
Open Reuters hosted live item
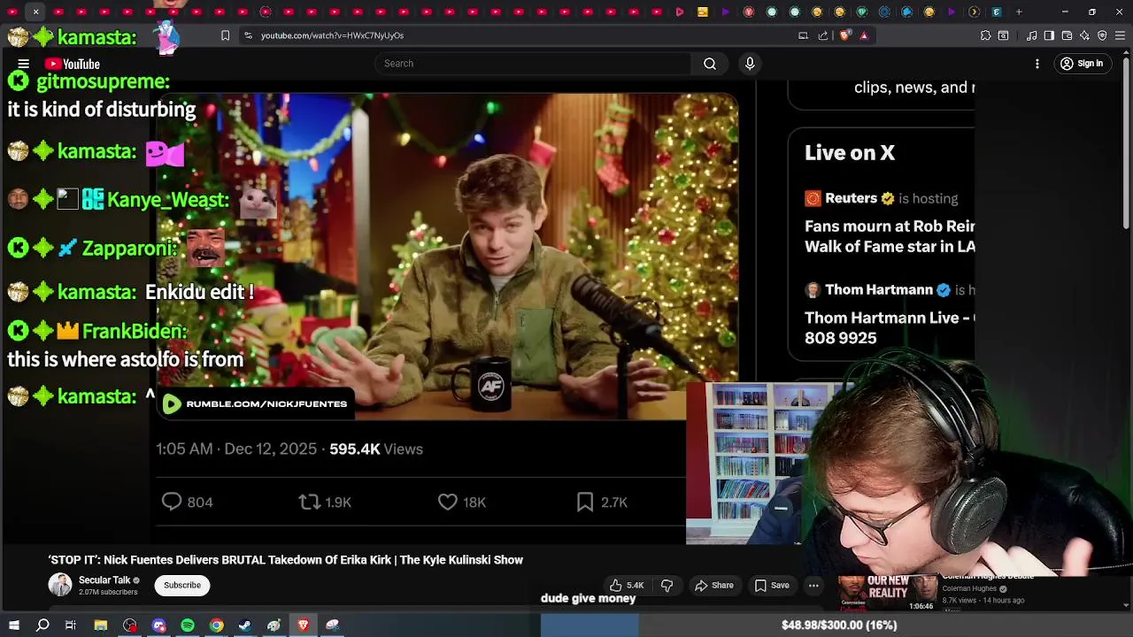coord(890,221)
